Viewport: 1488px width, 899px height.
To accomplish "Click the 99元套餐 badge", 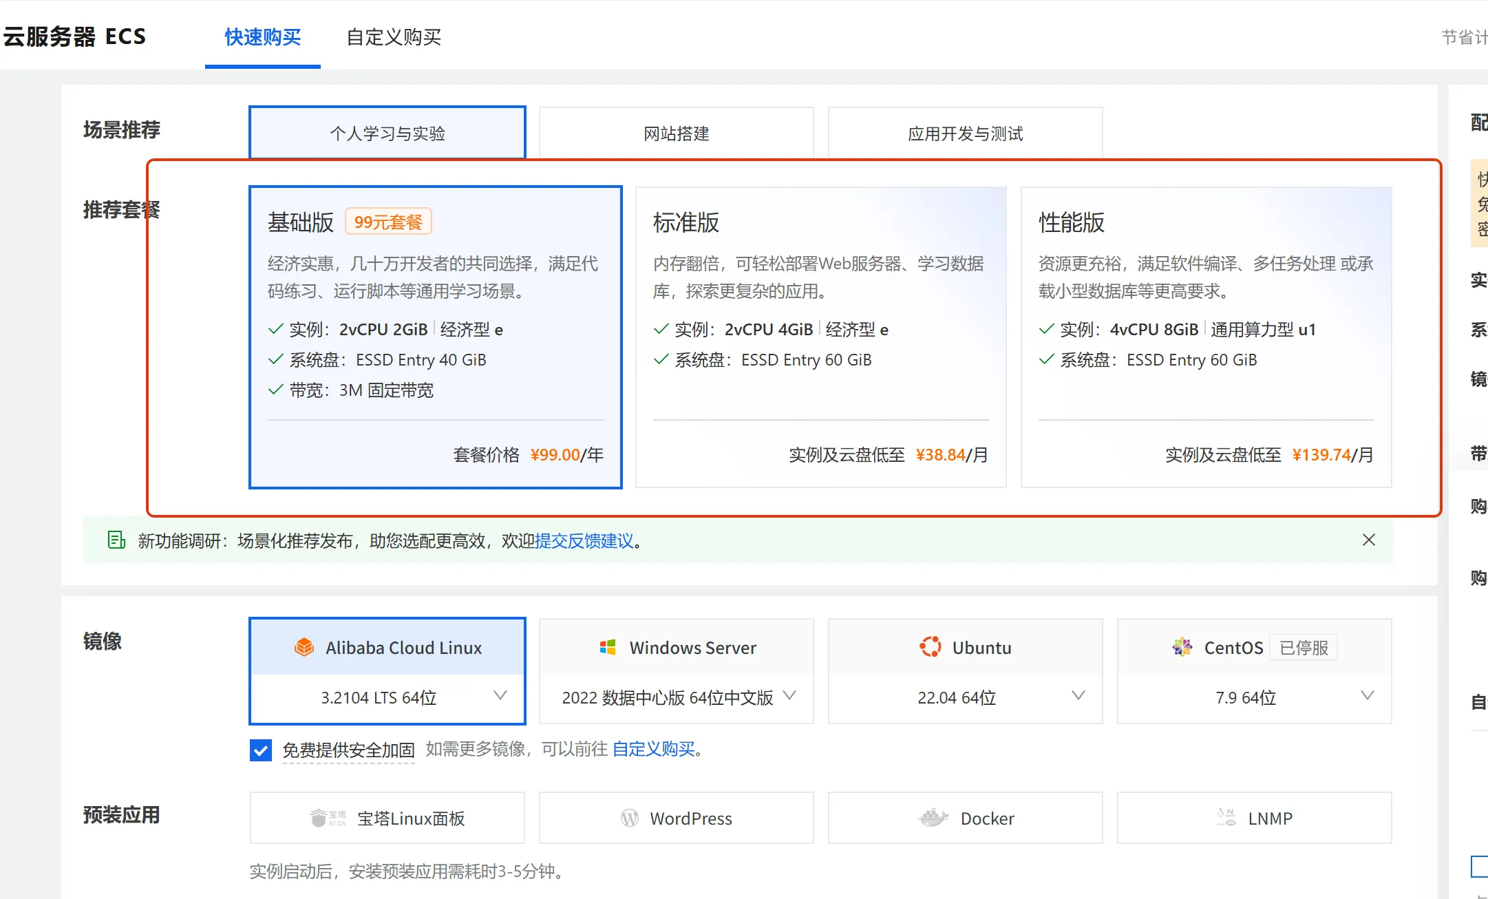I will point(388,222).
